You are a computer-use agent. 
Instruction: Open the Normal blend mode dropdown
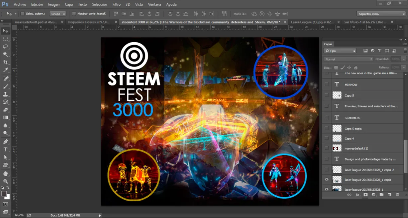[349, 59]
